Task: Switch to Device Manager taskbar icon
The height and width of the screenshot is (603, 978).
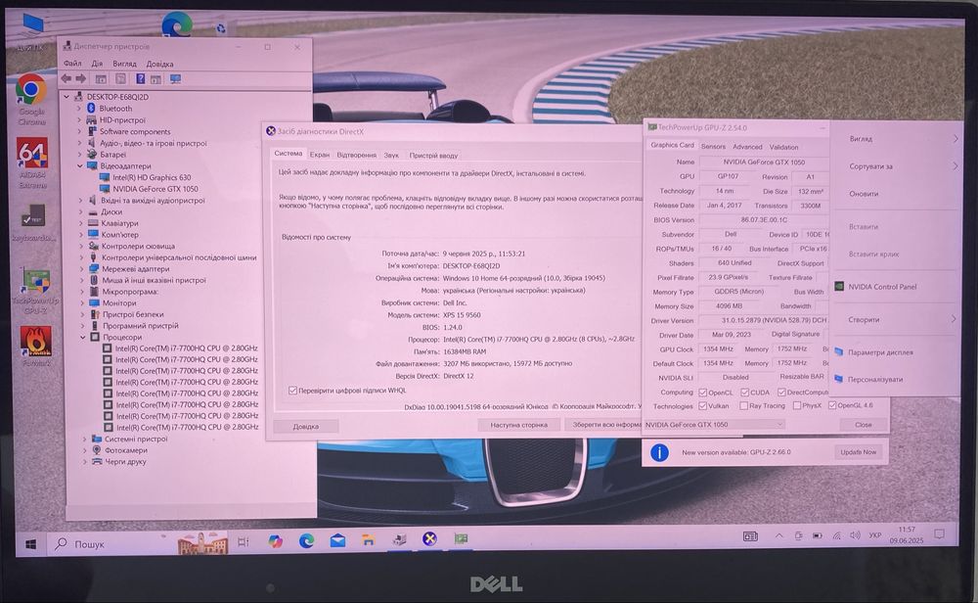Action: coord(399,539)
